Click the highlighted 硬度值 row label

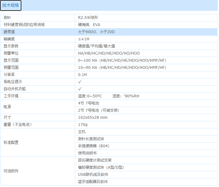coord(9,32)
